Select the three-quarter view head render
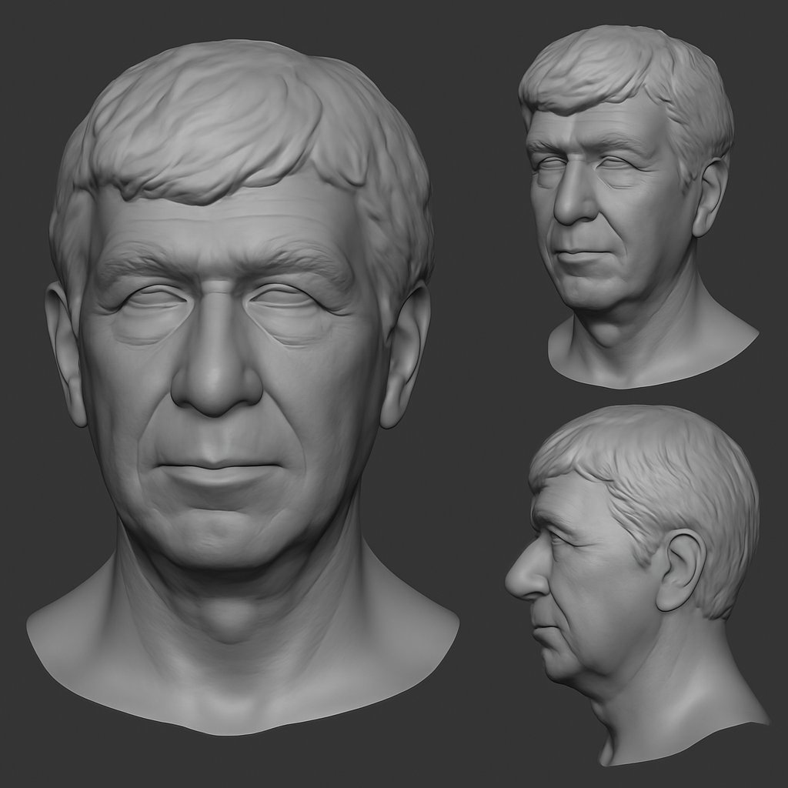This screenshot has width=788, height=788. (x=638, y=206)
